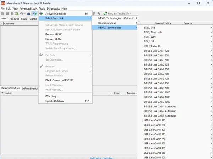The image size is (213, 159).
Task: Click the Selected Vehicle column header
Action: [x=163, y=23]
